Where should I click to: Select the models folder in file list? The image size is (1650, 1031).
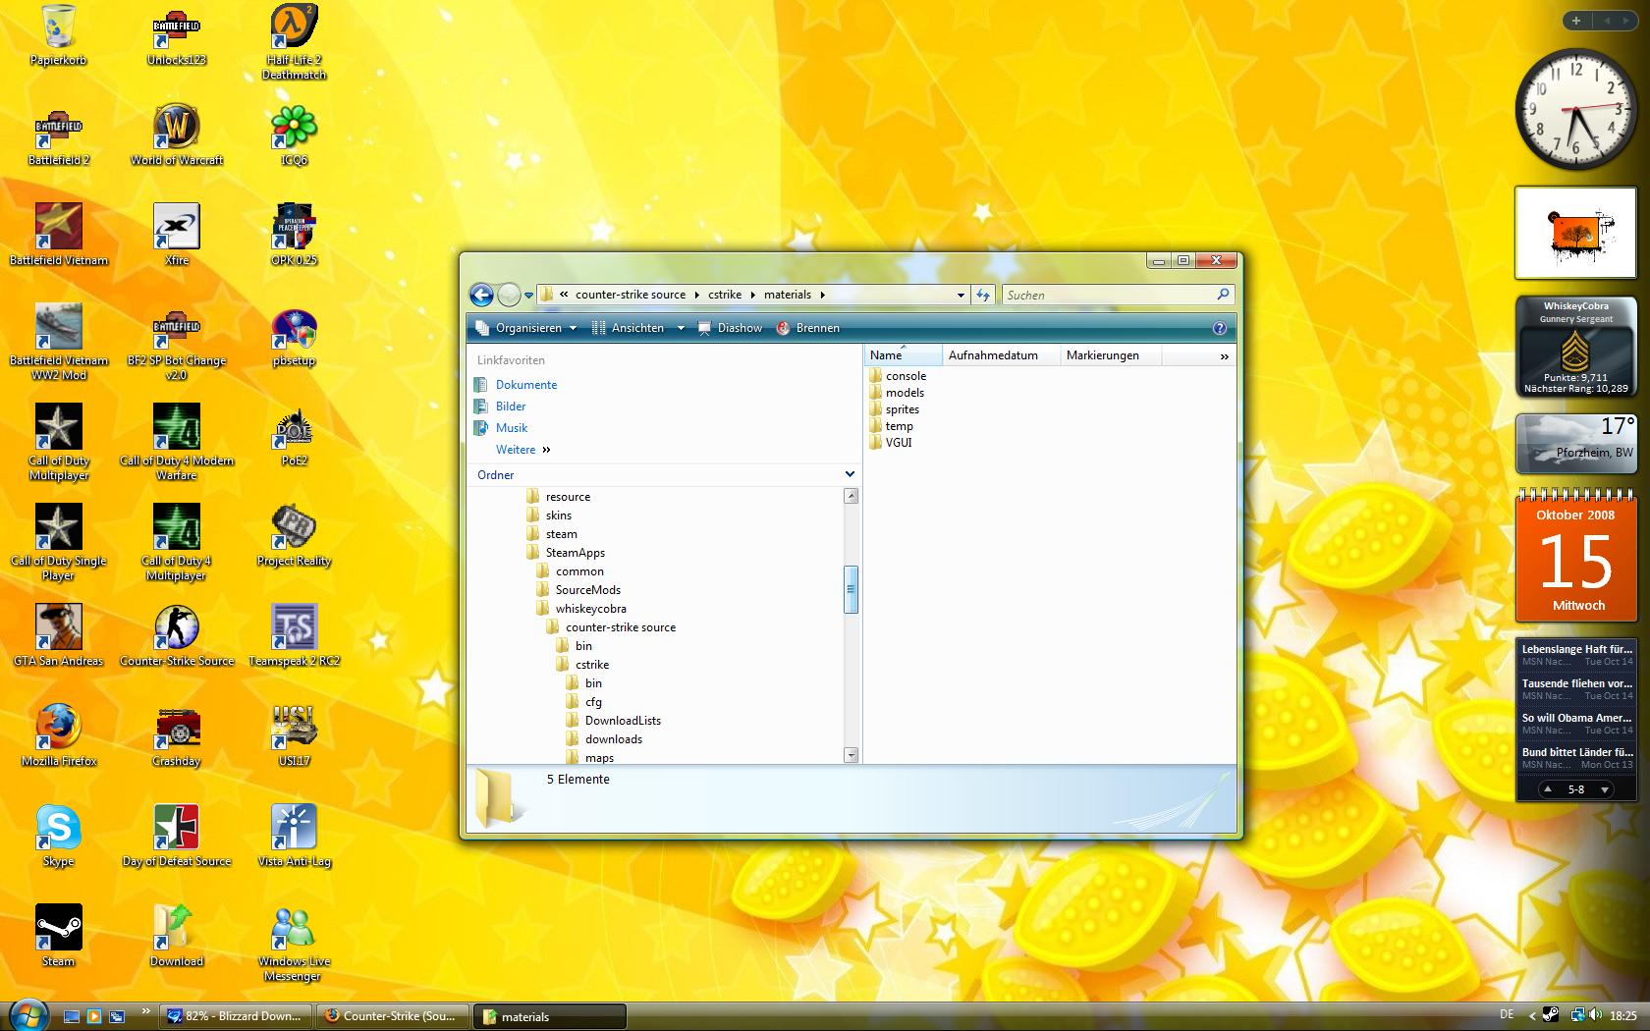(905, 393)
